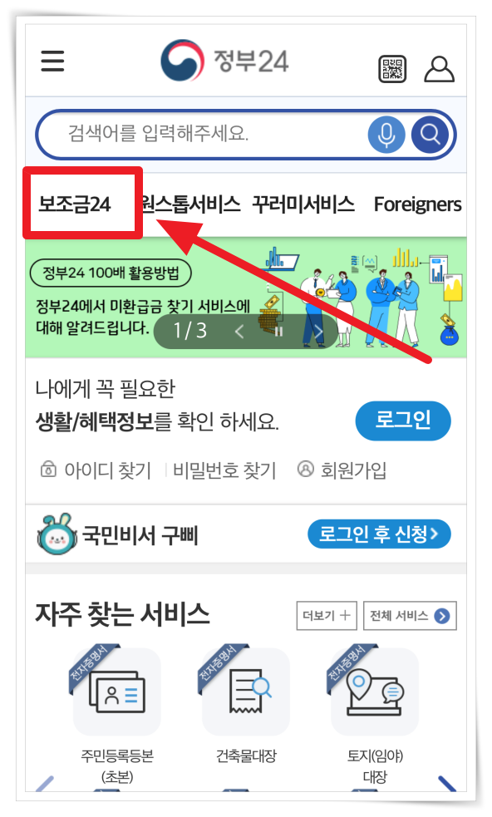Pause the banner slideshow
This screenshot has height=817, width=492.
tap(279, 332)
